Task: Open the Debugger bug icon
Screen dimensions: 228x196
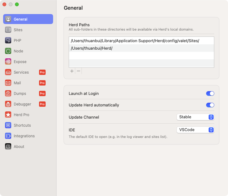Action: [x=8, y=104]
